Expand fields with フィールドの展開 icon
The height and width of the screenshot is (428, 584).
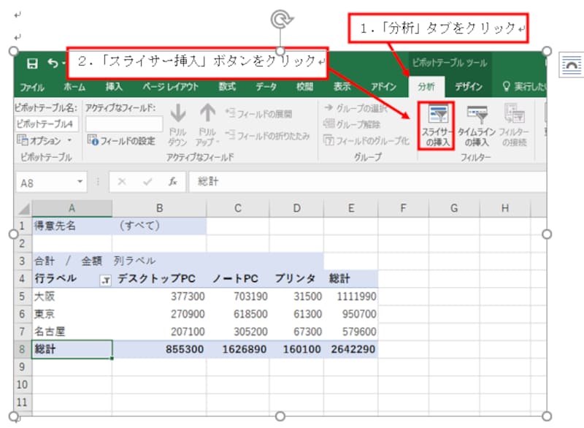point(265,113)
